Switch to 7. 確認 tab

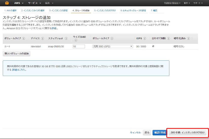[154, 10]
